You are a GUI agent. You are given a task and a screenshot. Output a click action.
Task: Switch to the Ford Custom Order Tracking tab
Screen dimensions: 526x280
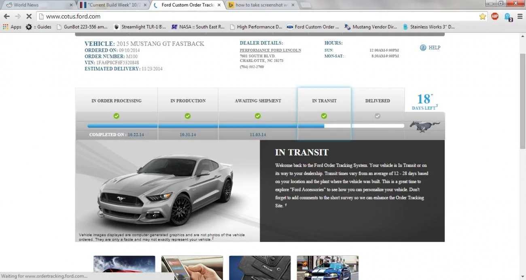click(x=187, y=5)
